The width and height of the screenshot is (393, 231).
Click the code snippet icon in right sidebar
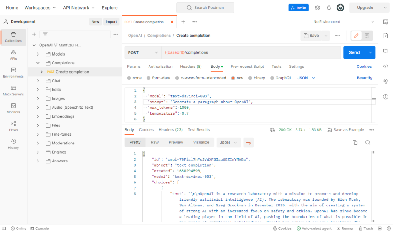coord(386,66)
